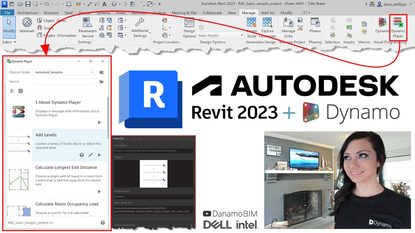Open the Choose Folder dropdown (Autodesk Samples)
The width and height of the screenshot is (415, 233).
(64, 72)
